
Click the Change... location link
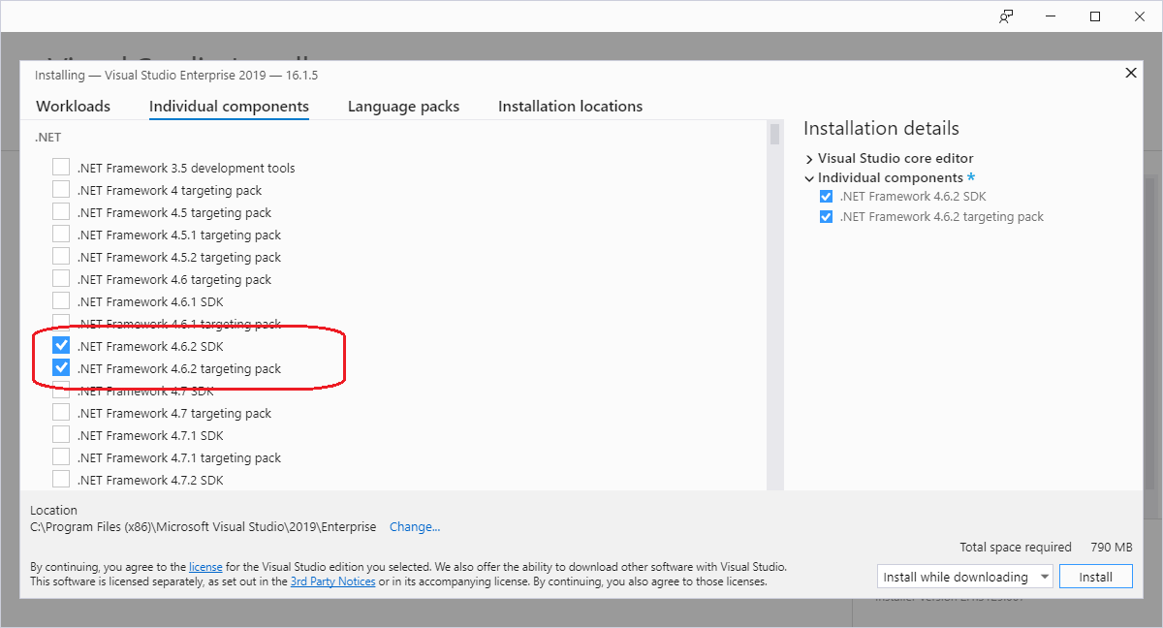click(x=415, y=527)
